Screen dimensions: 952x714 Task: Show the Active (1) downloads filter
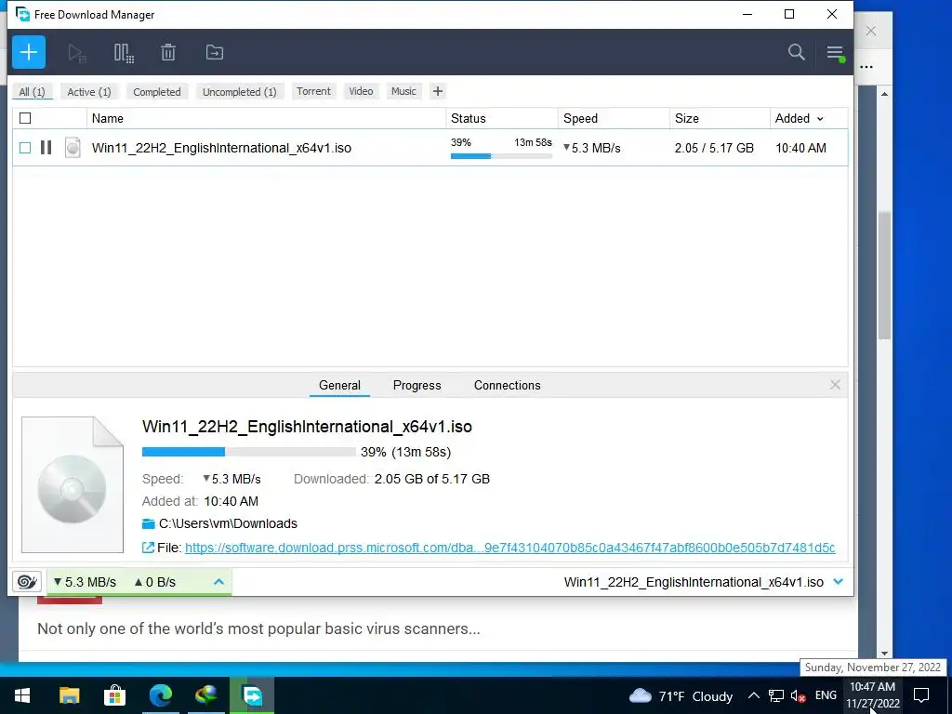click(x=89, y=92)
